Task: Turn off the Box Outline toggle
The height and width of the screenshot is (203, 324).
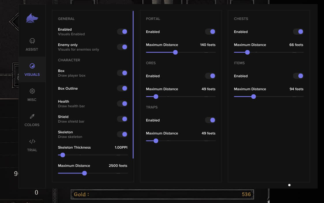Action: 122,88
